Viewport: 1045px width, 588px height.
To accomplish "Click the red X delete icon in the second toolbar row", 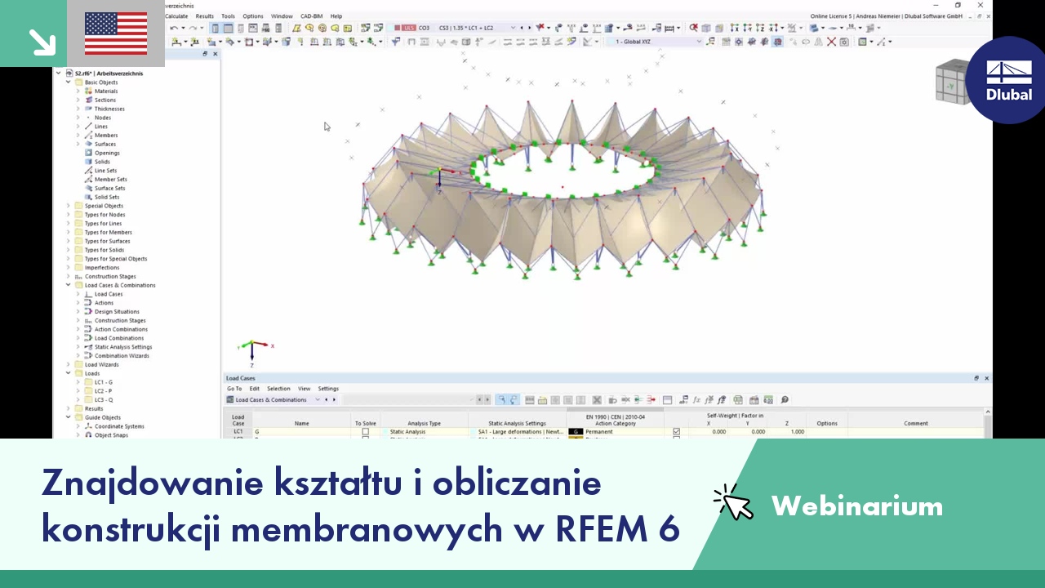I will [831, 42].
